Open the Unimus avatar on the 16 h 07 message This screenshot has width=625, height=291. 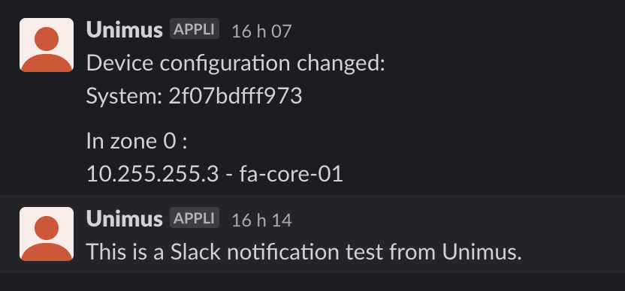point(47,45)
